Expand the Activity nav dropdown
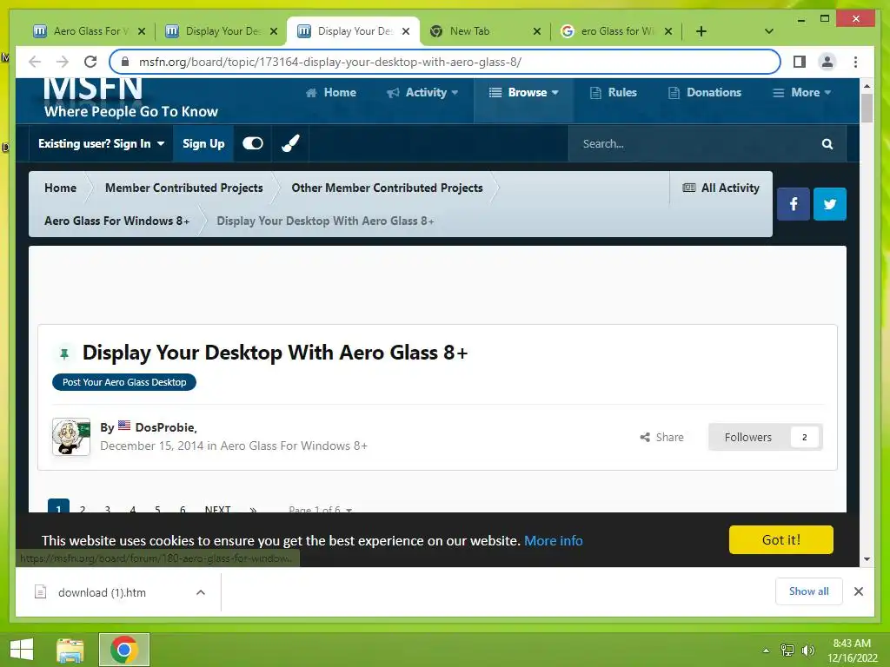890x667 pixels. [x=422, y=92]
